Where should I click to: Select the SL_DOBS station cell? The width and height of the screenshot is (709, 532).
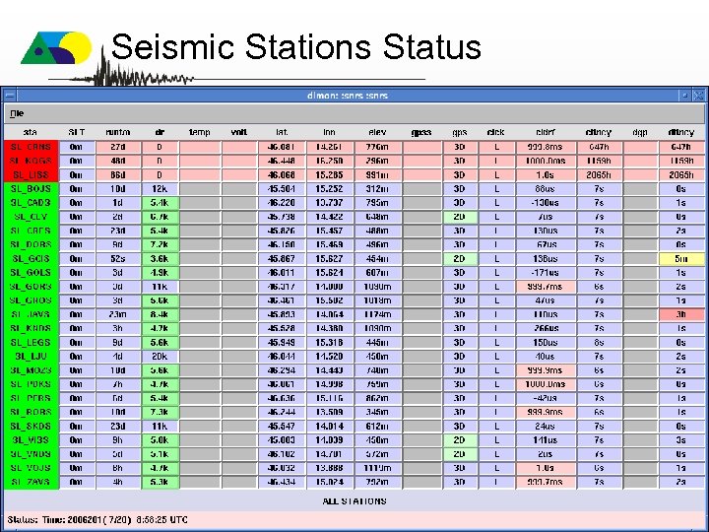tap(32, 244)
